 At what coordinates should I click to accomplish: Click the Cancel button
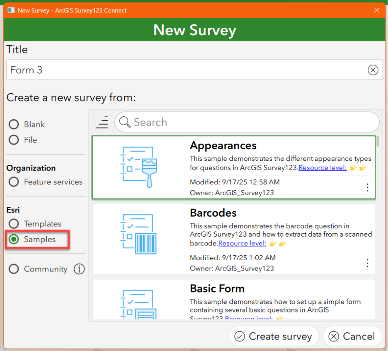click(x=352, y=336)
